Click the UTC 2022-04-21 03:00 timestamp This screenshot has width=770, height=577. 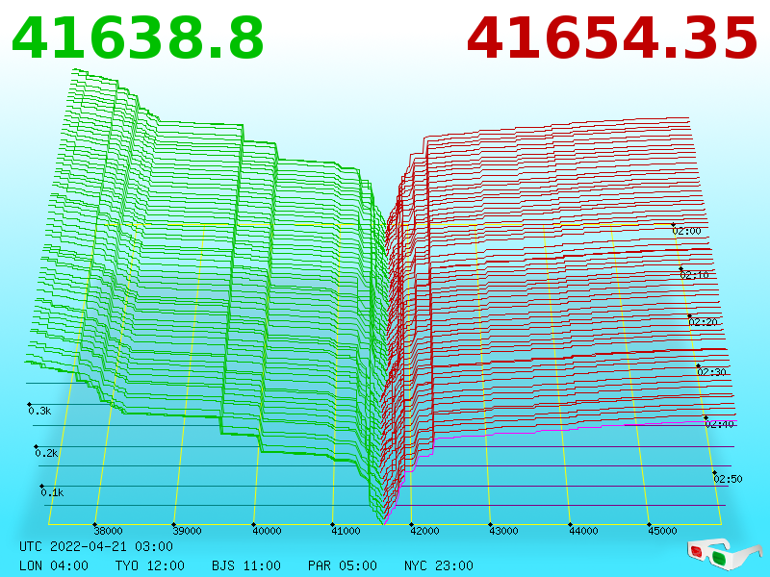[x=96, y=546]
